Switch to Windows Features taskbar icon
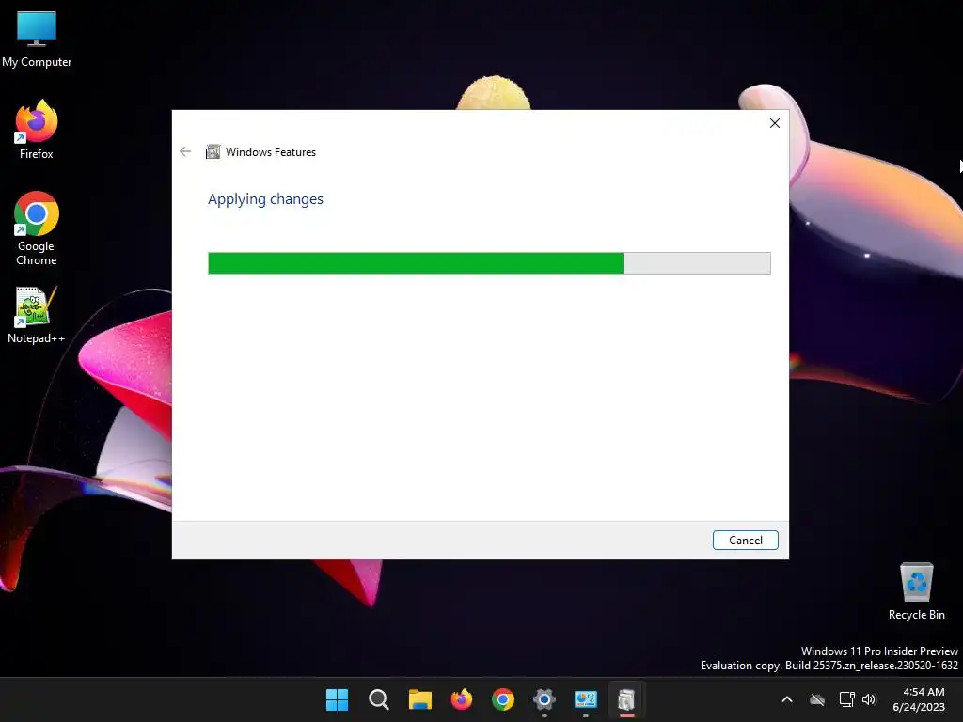 [x=626, y=699]
